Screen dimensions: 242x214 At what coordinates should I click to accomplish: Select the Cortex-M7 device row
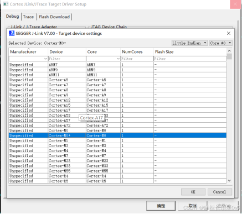(x=117, y=156)
